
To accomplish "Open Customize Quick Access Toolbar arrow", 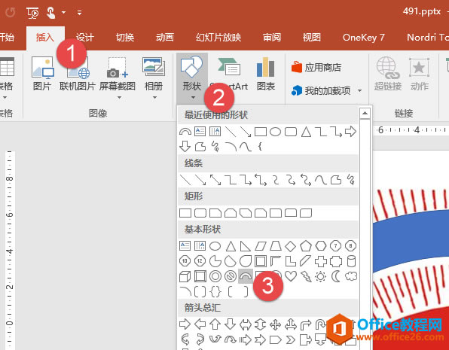I will [79, 13].
